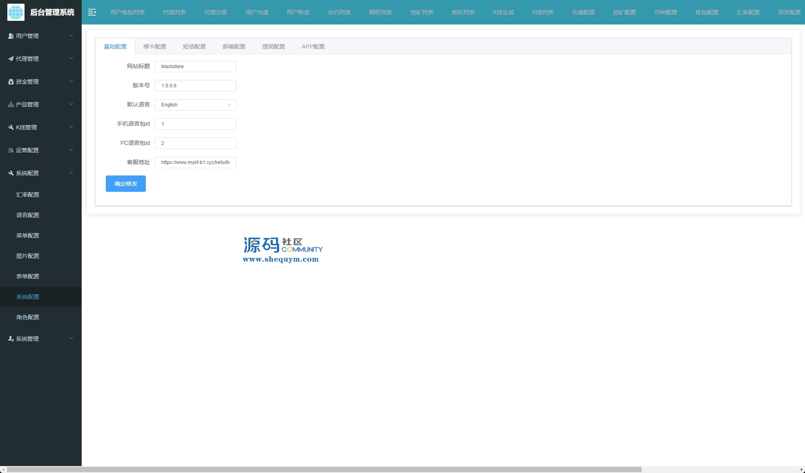Click the 产品管理 hierarchy icon
805x473 pixels.
(11, 104)
